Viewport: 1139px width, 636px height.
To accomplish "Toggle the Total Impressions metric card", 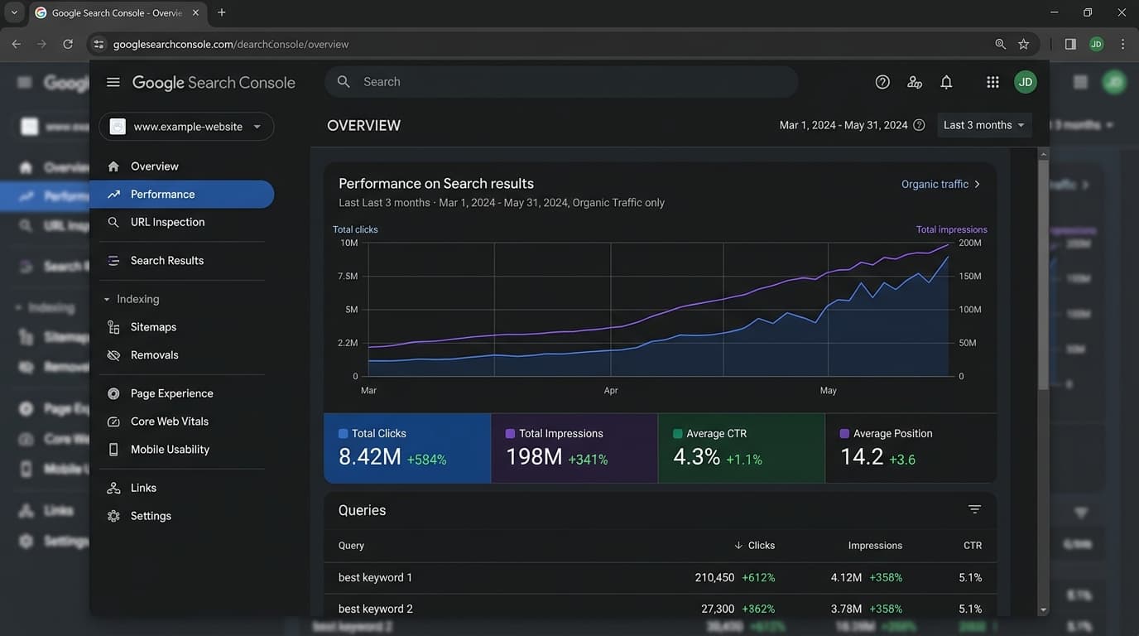I will pos(574,448).
